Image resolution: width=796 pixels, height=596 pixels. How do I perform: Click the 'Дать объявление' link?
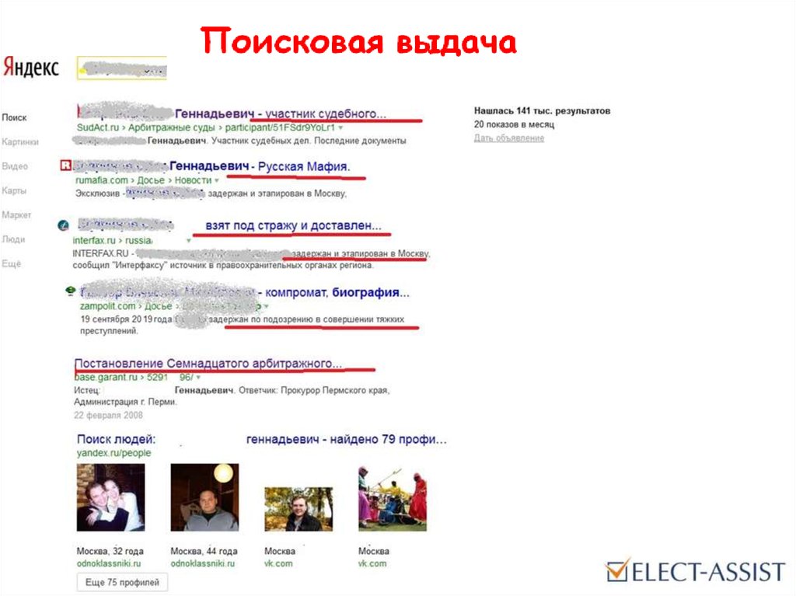coord(509,138)
